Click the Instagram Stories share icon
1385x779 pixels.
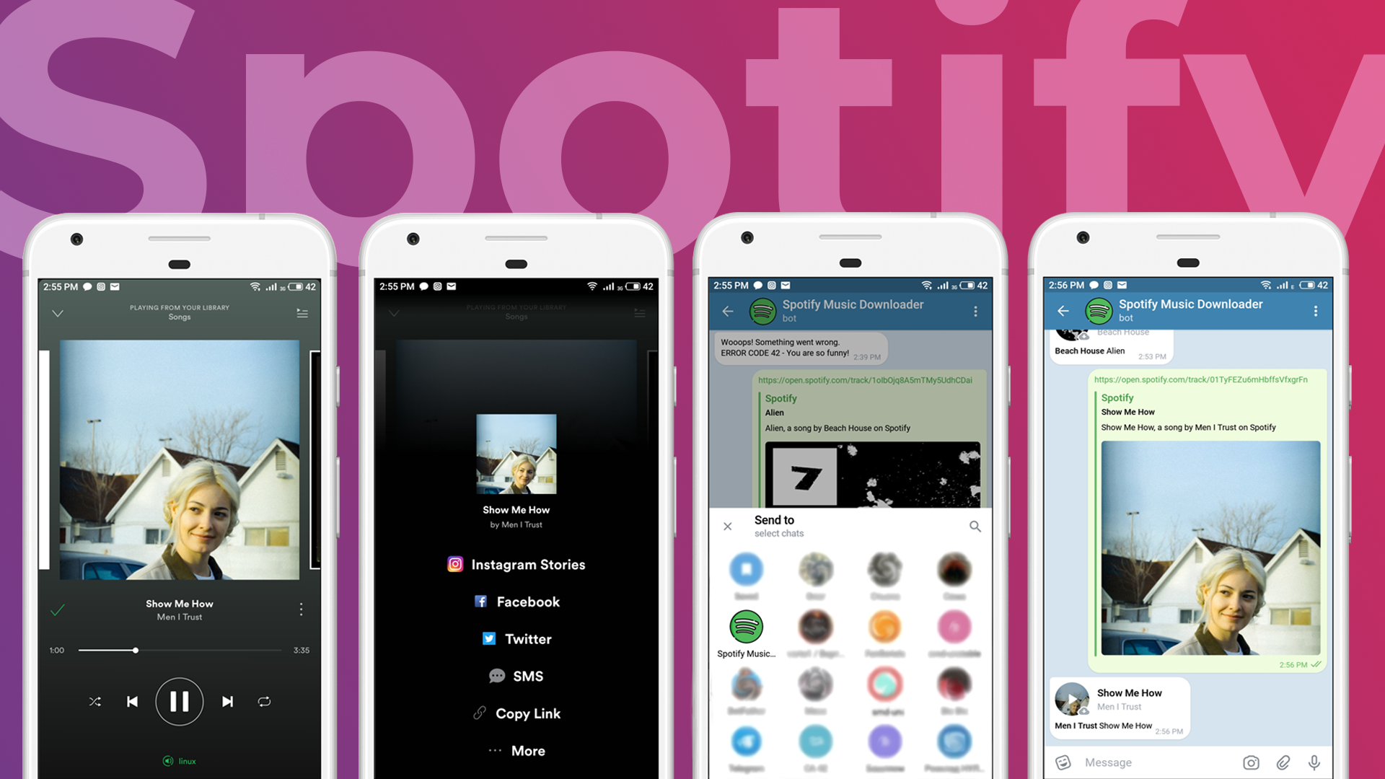tap(456, 563)
